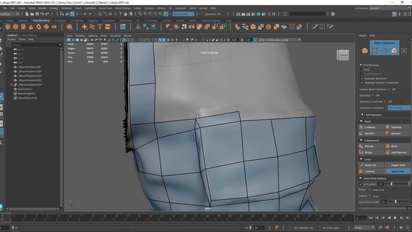The image size is (412, 232).
Task: Click the snap to grid magnet icon
Action: tap(140, 14)
